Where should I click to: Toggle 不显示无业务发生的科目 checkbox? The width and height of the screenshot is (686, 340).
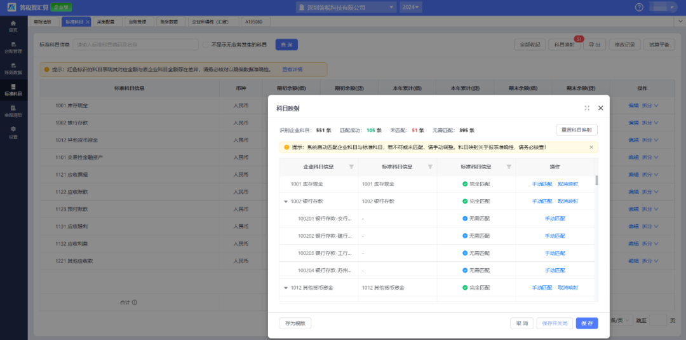pyautogui.click(x=206, y=44)
